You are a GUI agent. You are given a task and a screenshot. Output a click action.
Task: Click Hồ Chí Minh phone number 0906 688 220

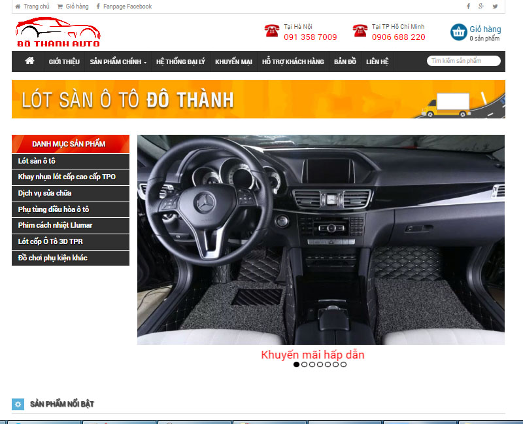(399, 37)
